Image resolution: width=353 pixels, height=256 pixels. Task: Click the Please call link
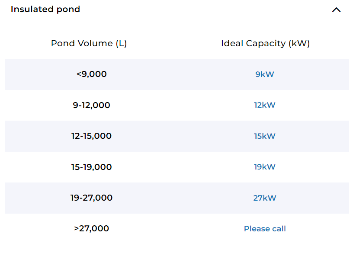(265, 228)
